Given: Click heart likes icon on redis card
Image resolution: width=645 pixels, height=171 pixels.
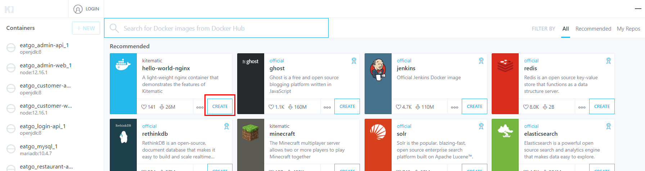Looking at the screenshot, I should pos(526,107).
